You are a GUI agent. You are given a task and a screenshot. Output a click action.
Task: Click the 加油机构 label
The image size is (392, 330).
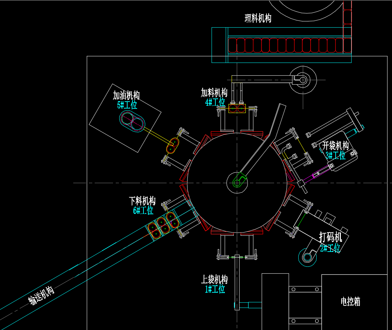126,95
